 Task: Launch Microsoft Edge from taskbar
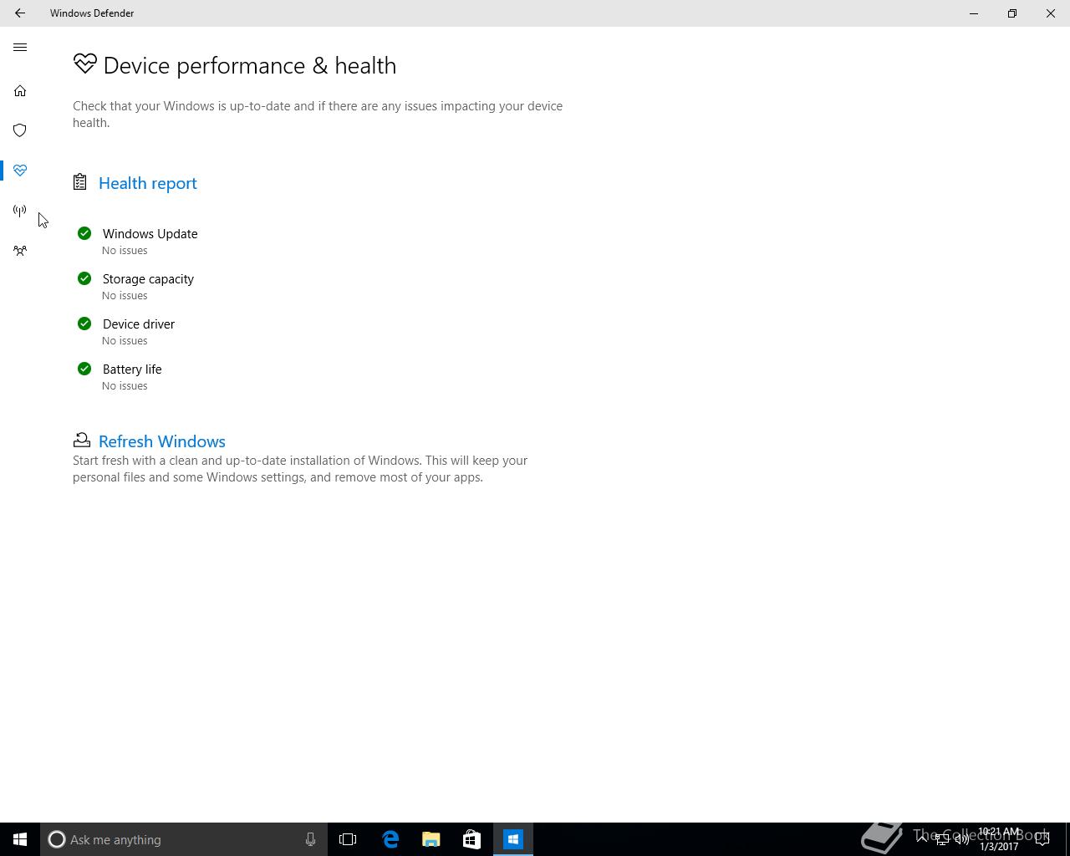pyautogui.click(x=390, y=839)
